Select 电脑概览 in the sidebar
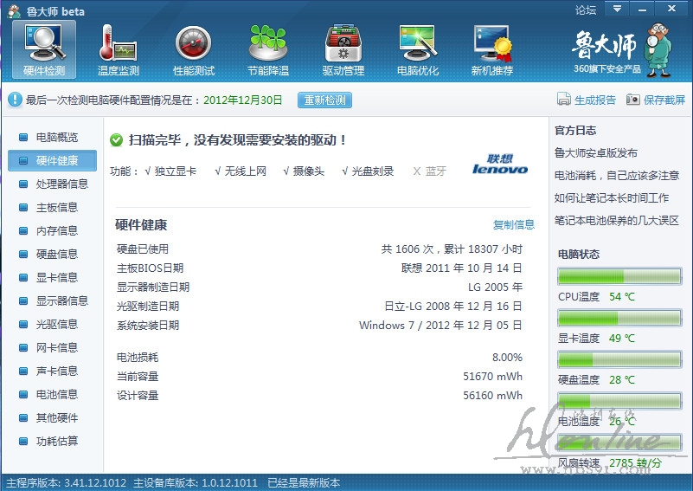 (x=56, y=137)
